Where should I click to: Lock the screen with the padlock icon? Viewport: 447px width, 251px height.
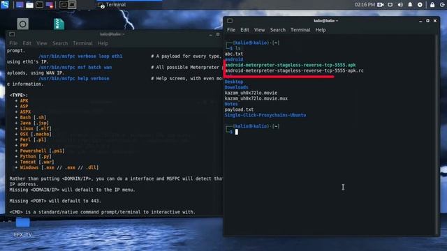(432, 5)
